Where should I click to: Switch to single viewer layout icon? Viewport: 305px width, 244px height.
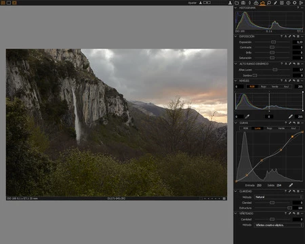[9, 3]
